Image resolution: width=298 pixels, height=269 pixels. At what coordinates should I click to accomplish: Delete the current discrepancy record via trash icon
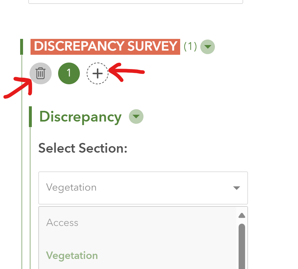point(41,73)
